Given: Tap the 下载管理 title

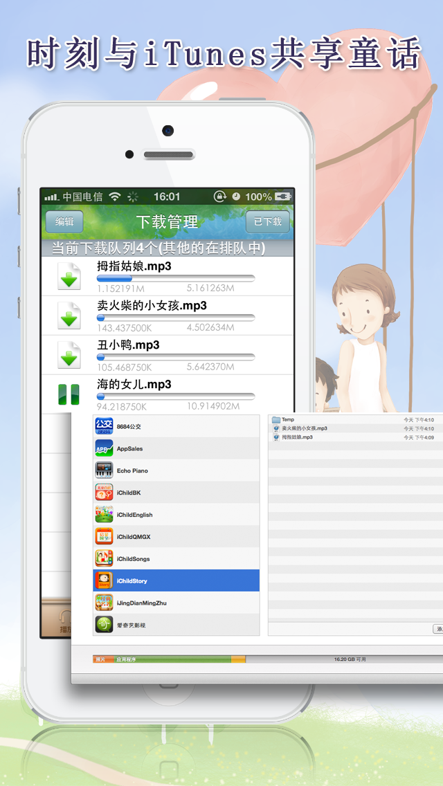Looking at the screenshot, I should click(x=167, y=221).
